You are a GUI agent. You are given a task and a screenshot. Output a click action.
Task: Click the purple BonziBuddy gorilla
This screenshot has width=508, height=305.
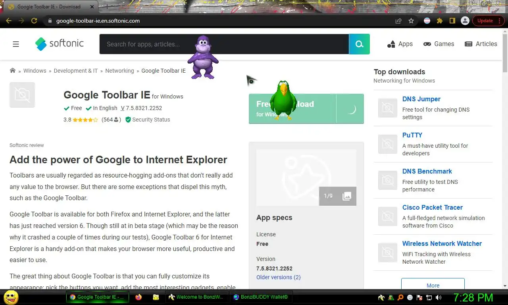(x=203, y=57)
